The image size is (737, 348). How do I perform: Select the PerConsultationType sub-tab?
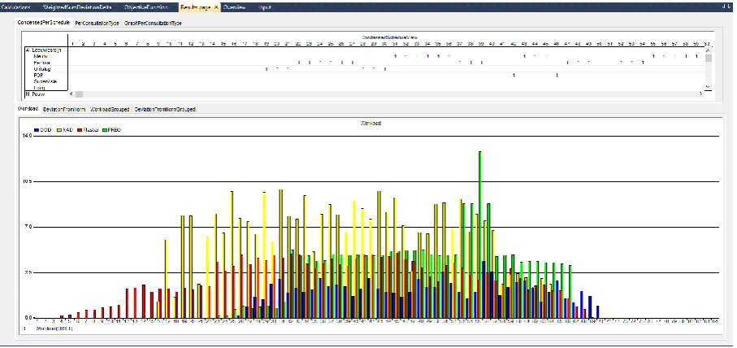[98, 23]
